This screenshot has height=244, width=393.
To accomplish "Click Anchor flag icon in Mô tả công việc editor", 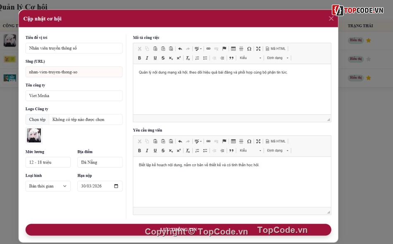I will tap(224, 49).
